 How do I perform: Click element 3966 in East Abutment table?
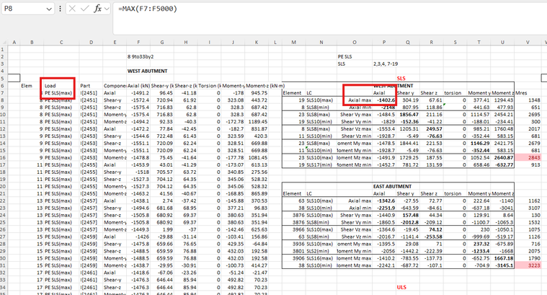pyautogui.click(x=298, y=229)
